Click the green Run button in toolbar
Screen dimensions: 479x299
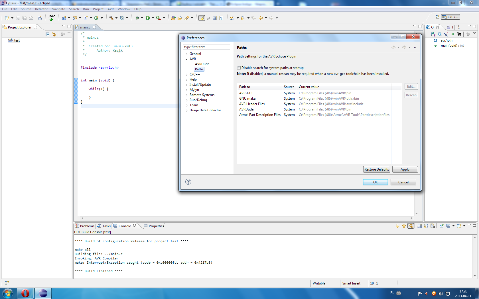pyautogui.click(x=148, y=18)
